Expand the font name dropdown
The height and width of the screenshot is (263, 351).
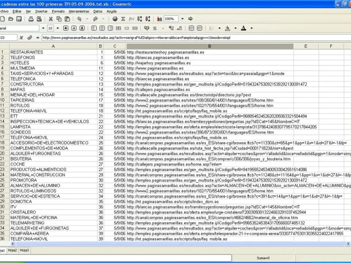coord(43,28)
